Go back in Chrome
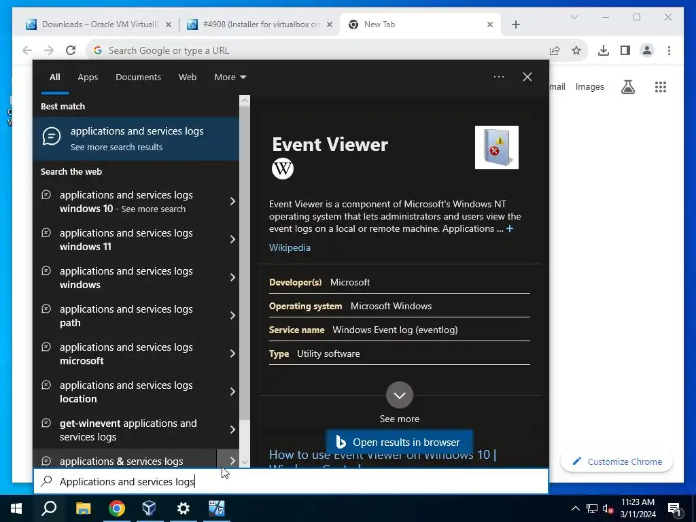 point(27,50)
